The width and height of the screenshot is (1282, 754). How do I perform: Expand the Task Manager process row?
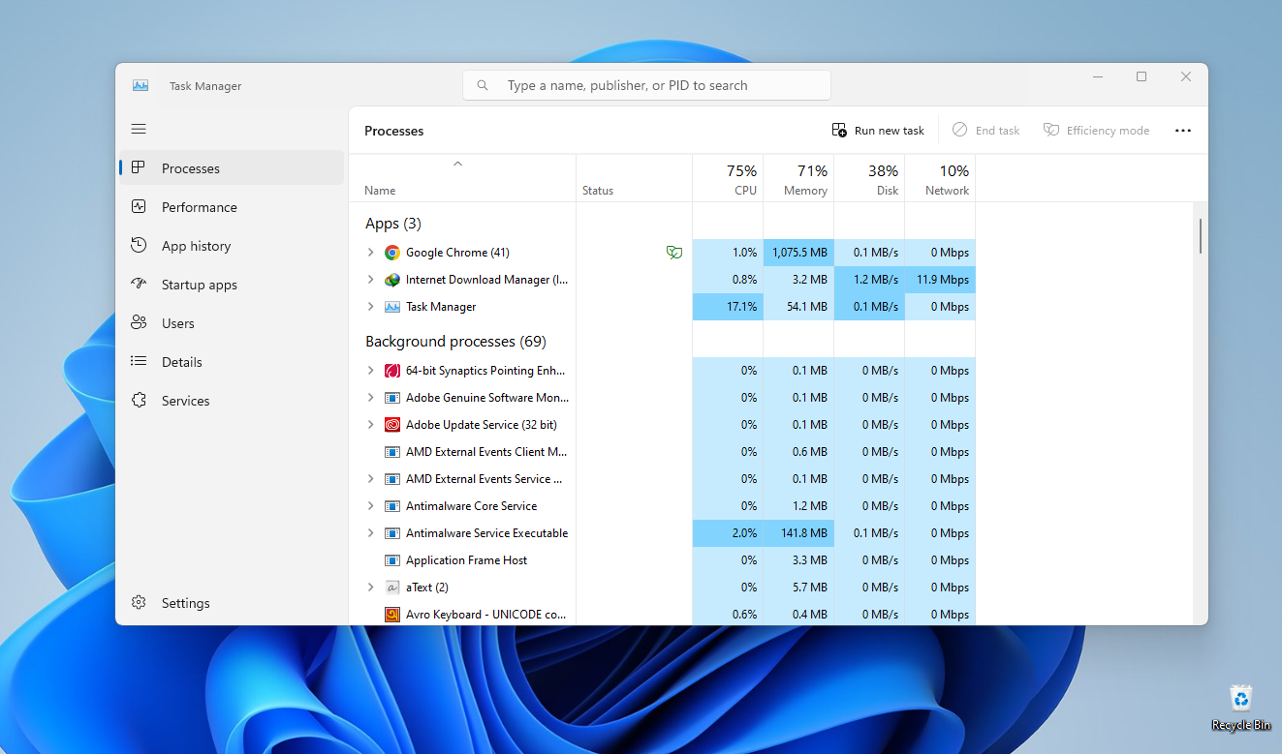(x=370, y=307)
